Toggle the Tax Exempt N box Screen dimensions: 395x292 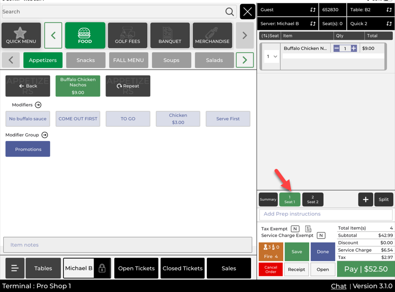click(295, 229)
